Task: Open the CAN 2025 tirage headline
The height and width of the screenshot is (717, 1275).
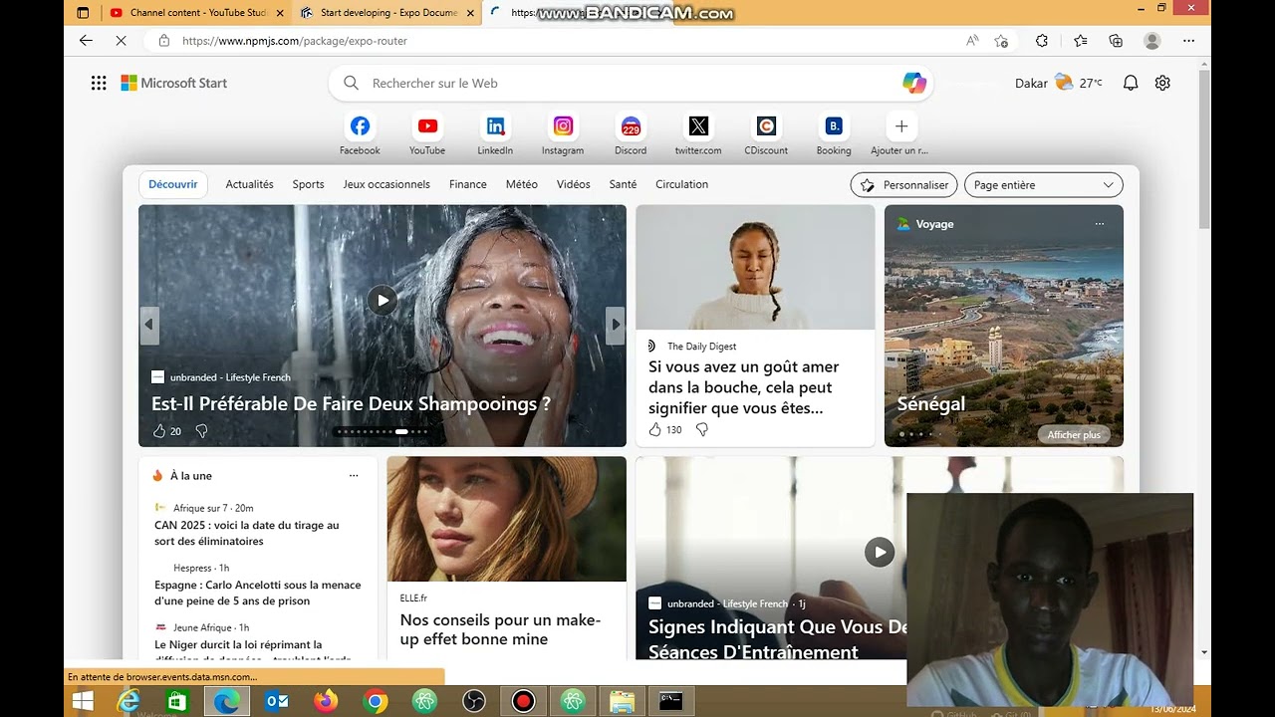Action: click(247, 533)
